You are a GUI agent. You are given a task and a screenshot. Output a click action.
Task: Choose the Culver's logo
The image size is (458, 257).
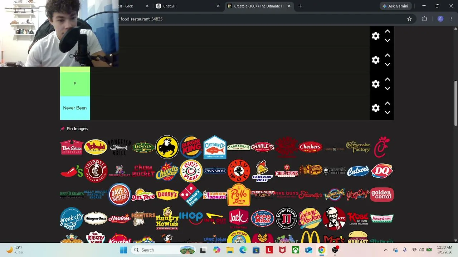(x=358, y=171)
